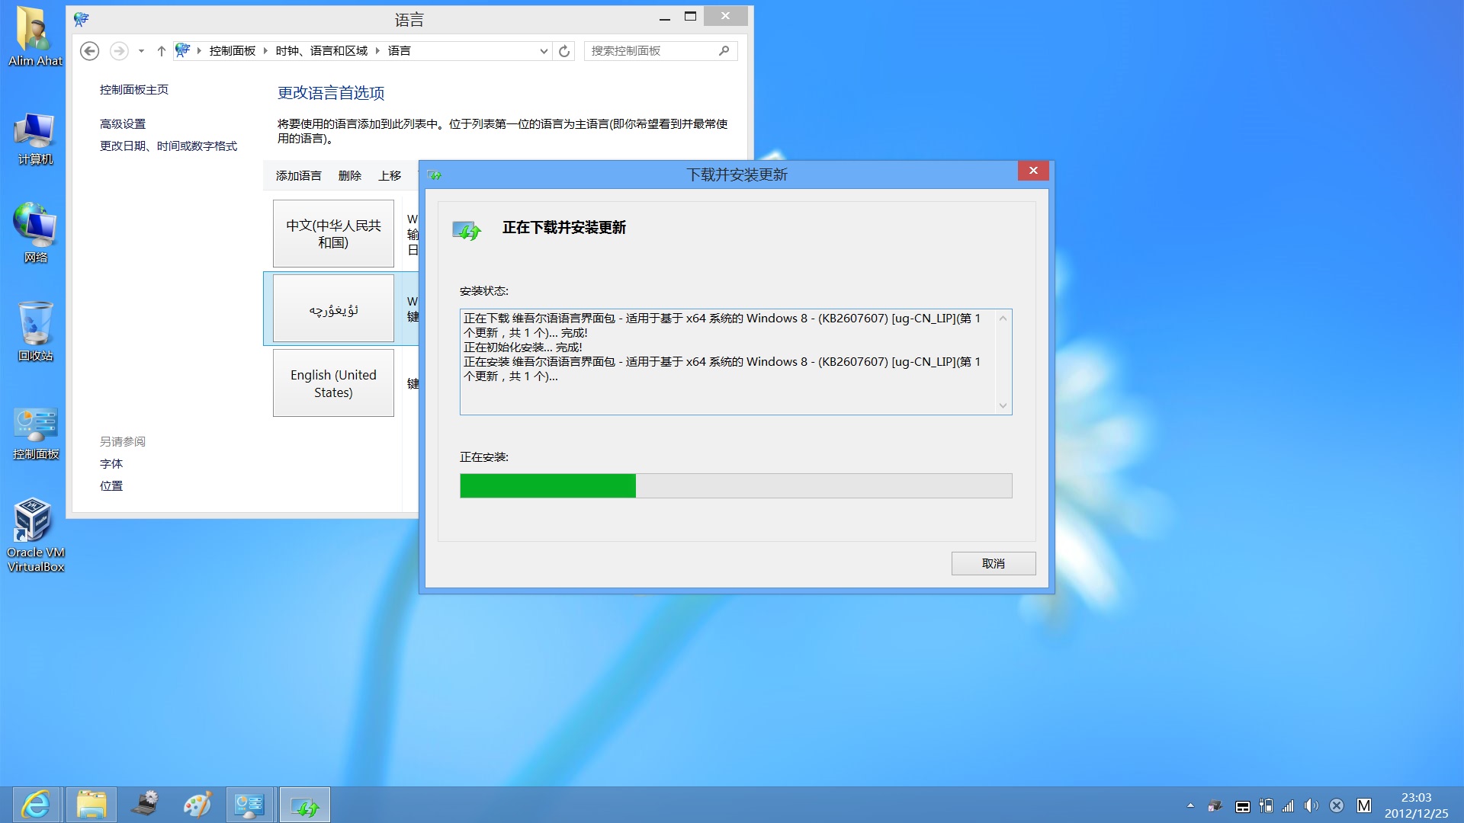This screenshot has width=1464, height=823.
Task: Select the Uyghur language entry
Action: 333,309
